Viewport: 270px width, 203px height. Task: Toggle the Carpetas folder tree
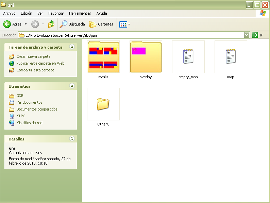[x=101, y=24]
